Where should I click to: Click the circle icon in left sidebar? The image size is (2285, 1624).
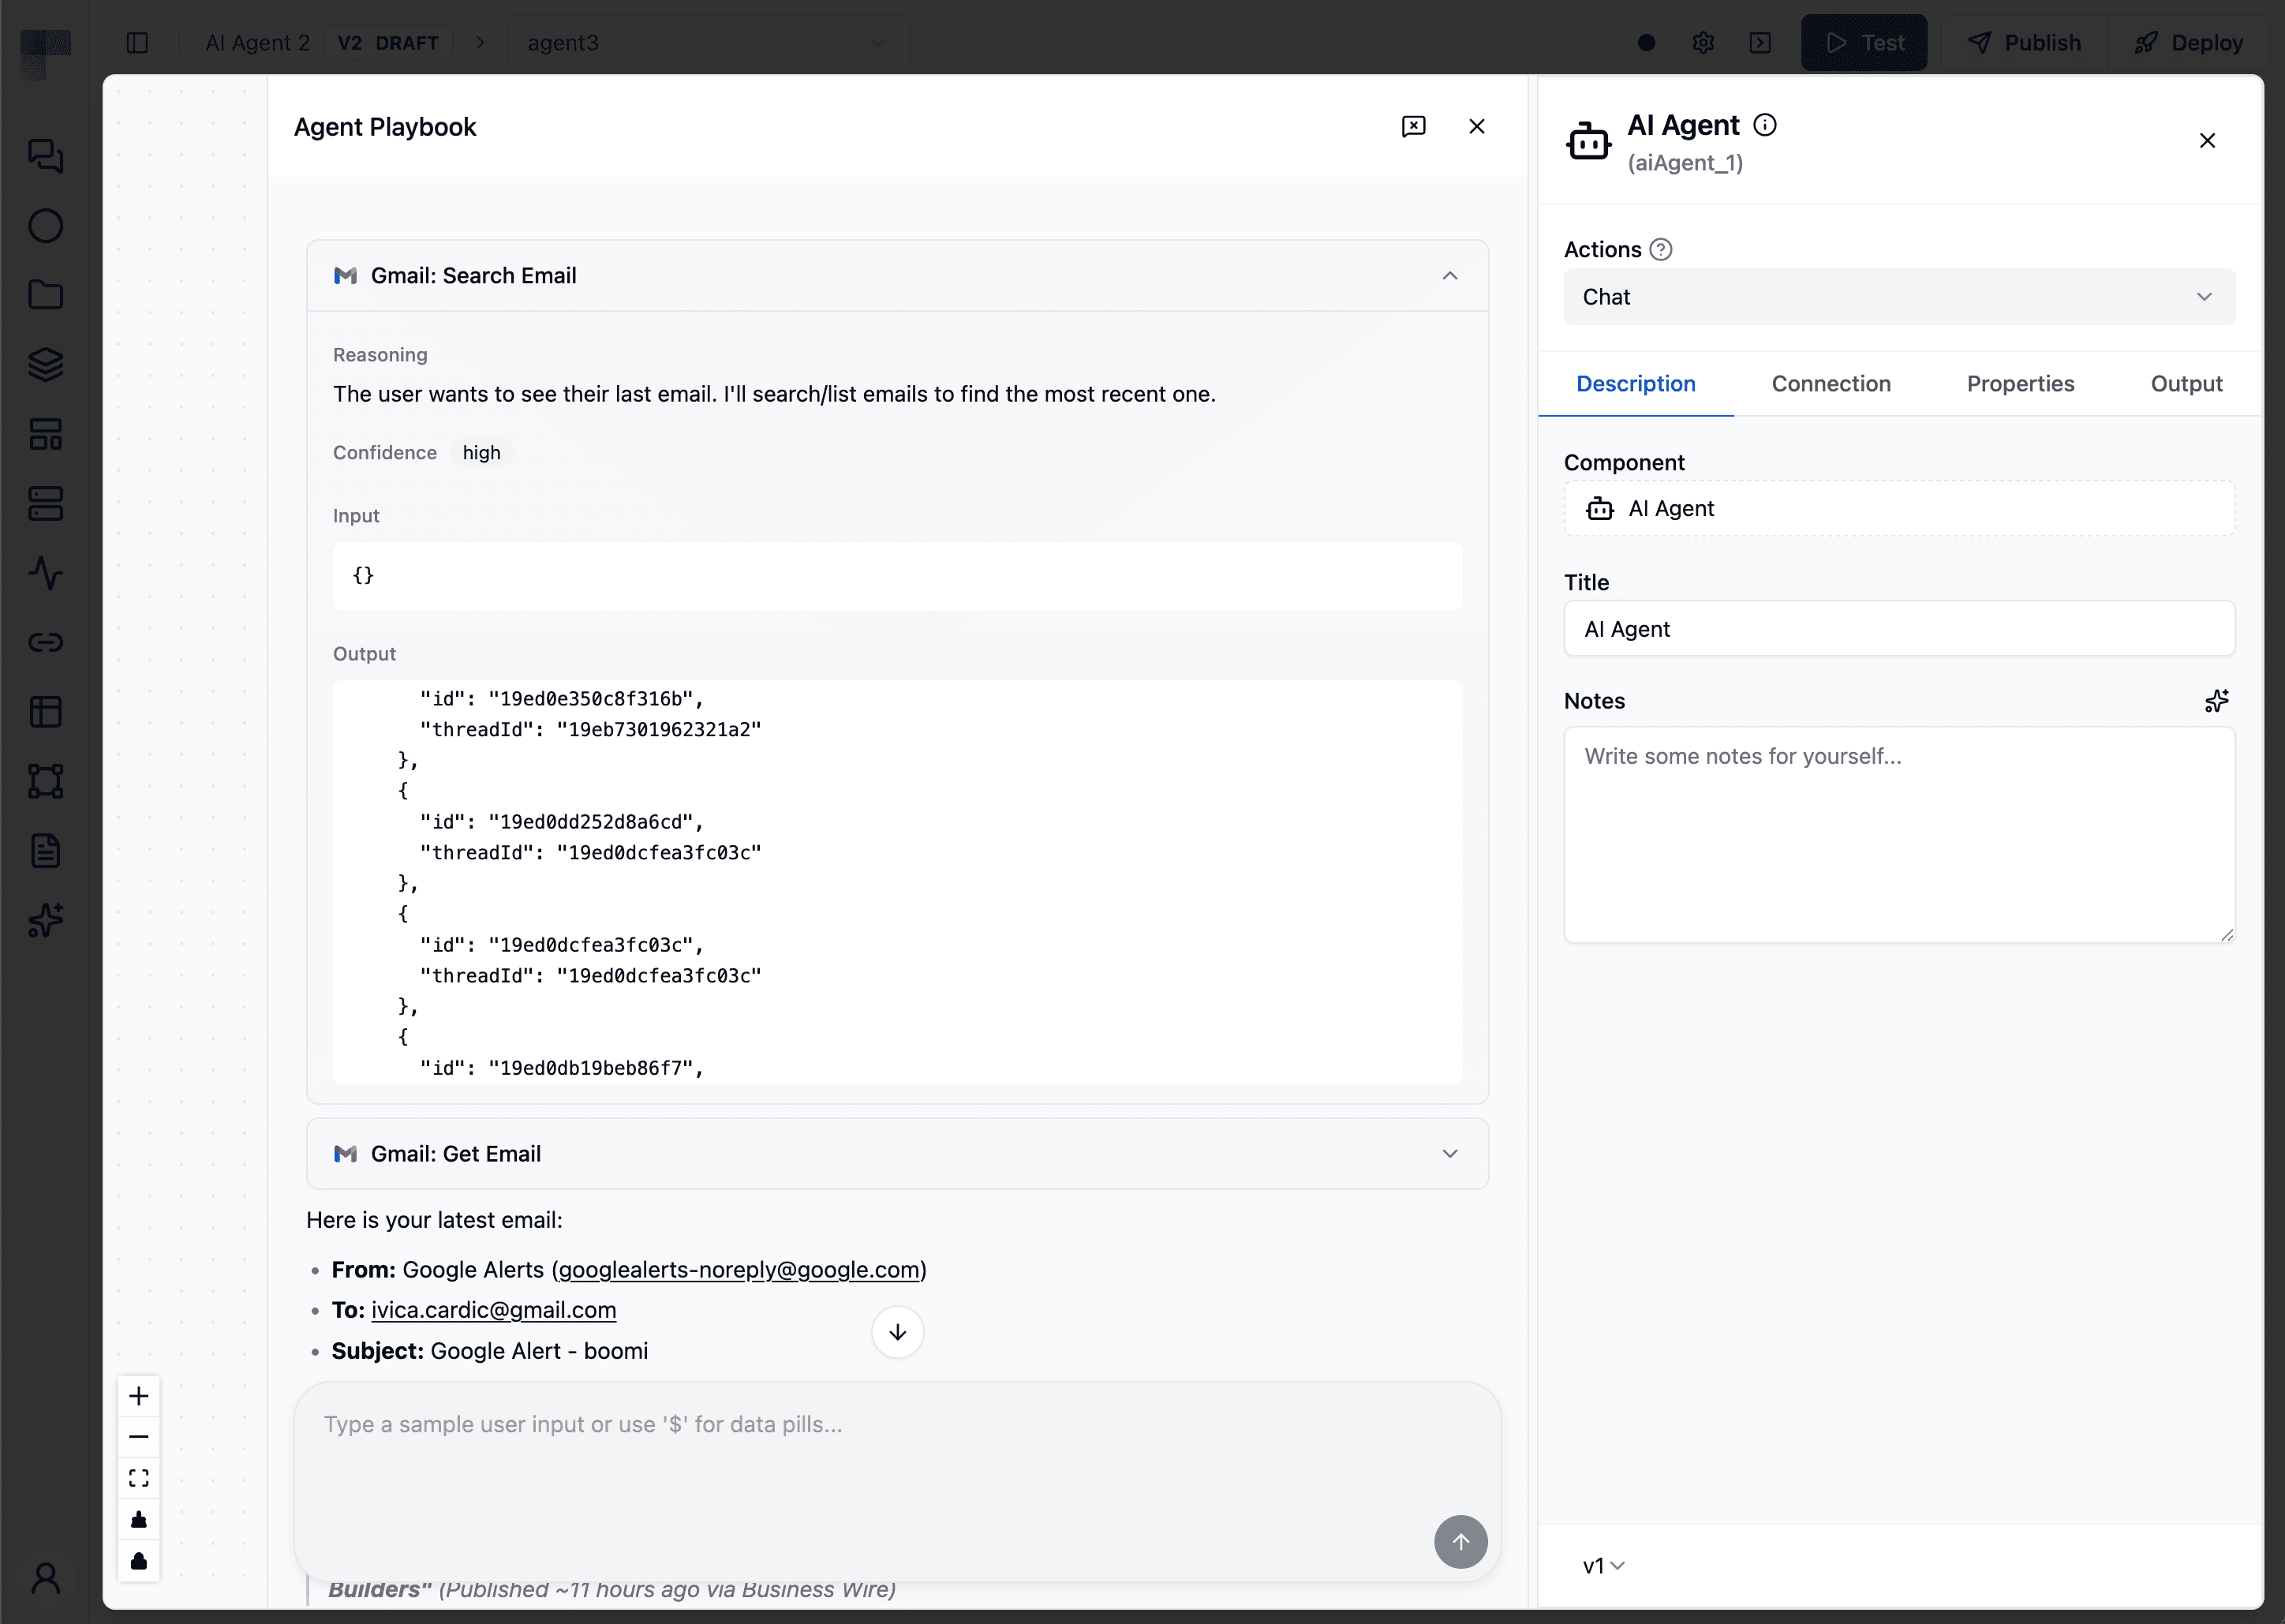pos(46,226)
